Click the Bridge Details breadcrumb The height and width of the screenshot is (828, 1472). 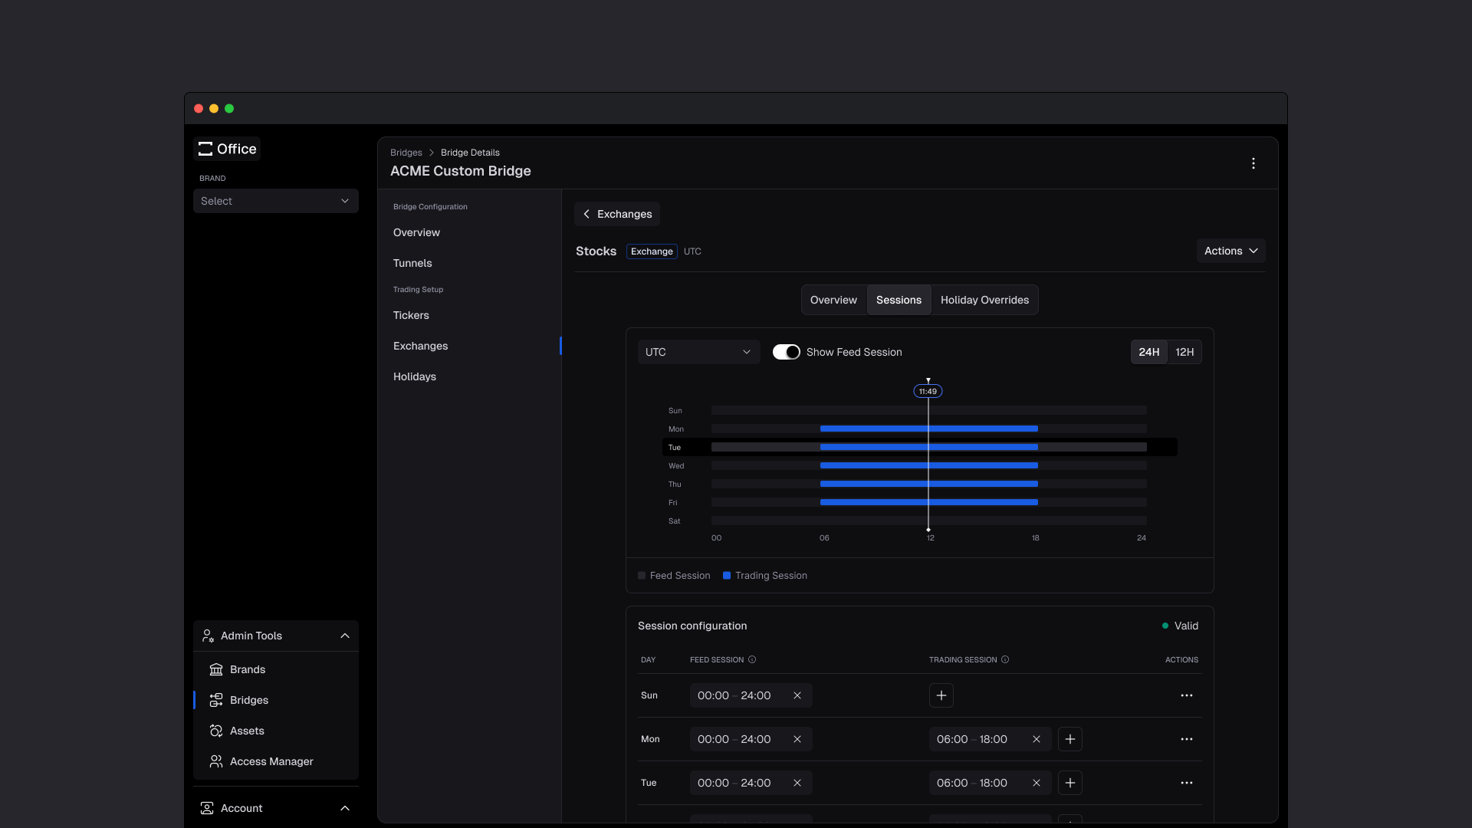point(470,153)
